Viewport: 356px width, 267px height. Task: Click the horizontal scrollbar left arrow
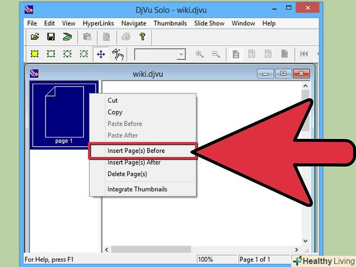pos(107,249)
